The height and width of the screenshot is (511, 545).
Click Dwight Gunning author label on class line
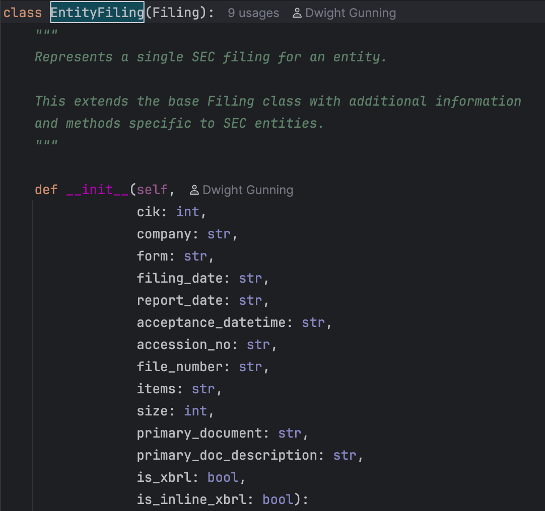click(351, 13)
